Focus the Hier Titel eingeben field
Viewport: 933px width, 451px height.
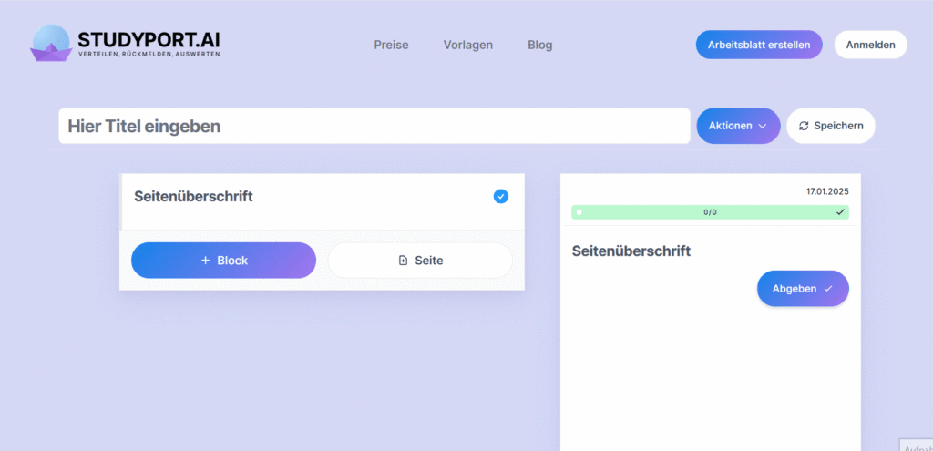[374, 127]
